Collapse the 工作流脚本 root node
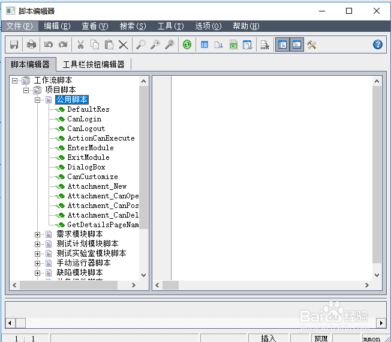Image resolution: width=391 pixels, height=342 pixels. click(x=15, y=81)
